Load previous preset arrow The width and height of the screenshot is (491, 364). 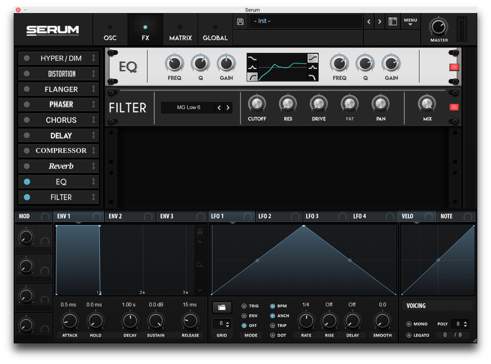tap(369, 22)
